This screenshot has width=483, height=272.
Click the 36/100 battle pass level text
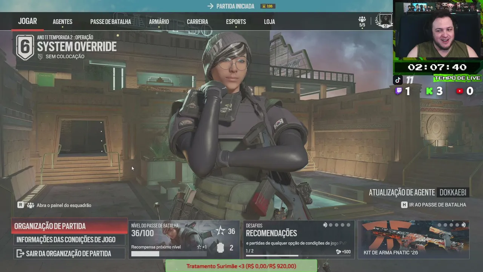pyautogui.click(x=143, y=233)
